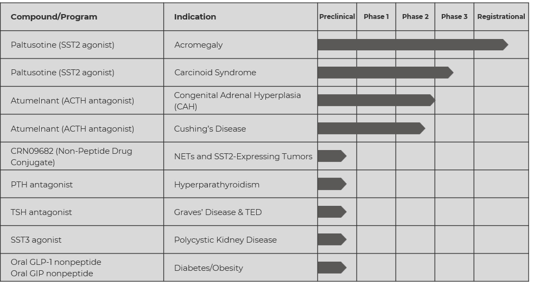534x286 pixels.
Task: Click the CRN09682 Non-Peptide Drug Conjugate cell
Action: tap(71, 157)
